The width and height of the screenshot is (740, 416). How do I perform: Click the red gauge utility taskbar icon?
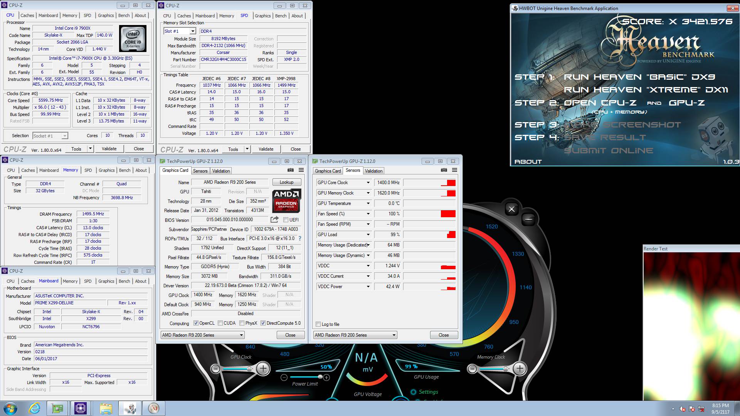[x=153, y=408]
